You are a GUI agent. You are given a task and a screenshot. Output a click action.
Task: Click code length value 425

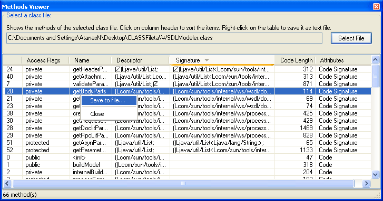click(308, 113)
